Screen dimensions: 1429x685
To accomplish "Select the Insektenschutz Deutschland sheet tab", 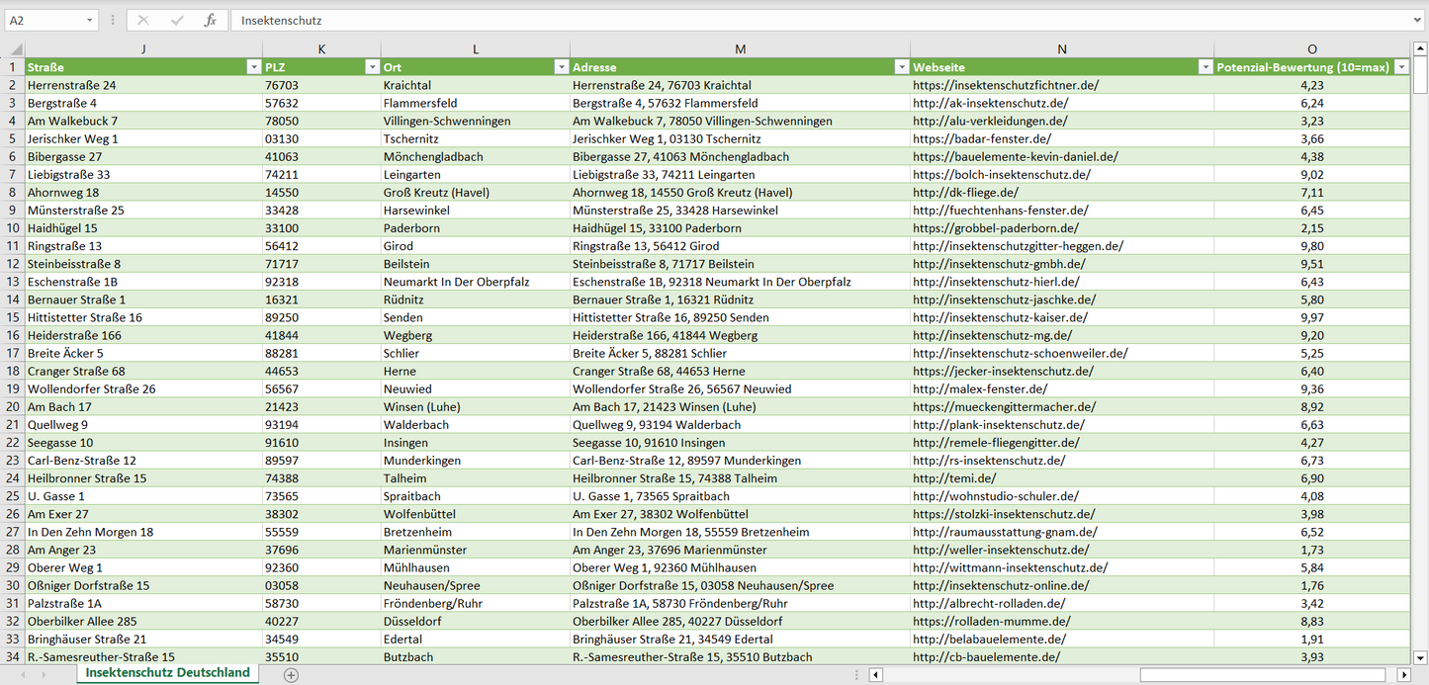I will (x=167, y=673).
